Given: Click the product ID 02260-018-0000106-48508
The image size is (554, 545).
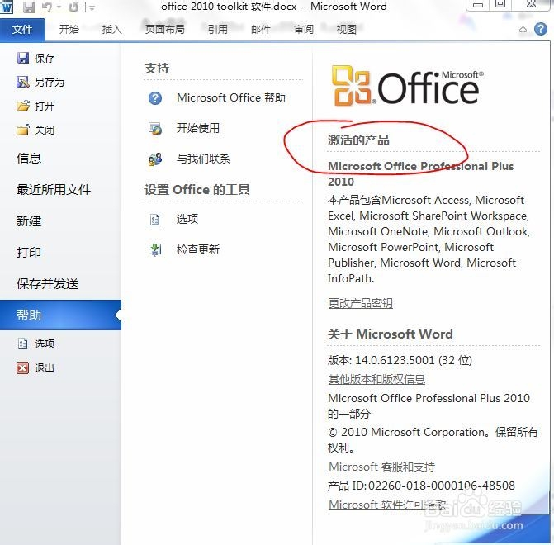Looking at the screenshot, I should [x=442, y=486].
